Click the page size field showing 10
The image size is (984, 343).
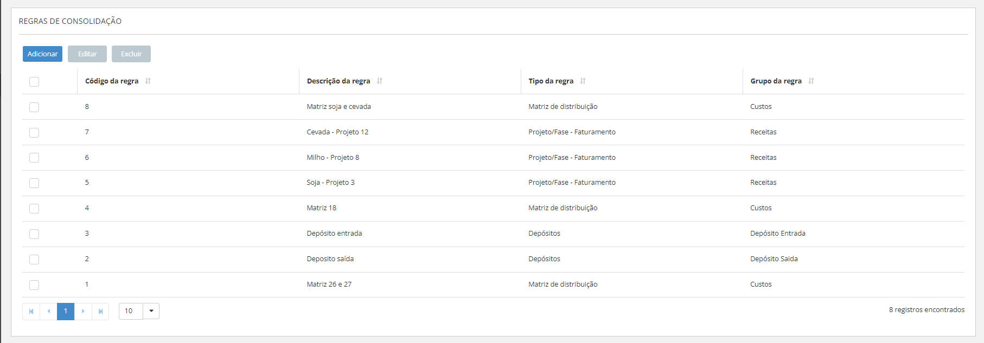point(131,311)
